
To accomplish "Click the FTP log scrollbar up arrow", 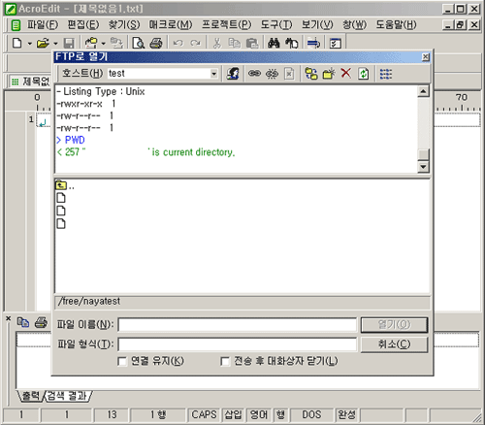I will click(x=423, y=91).
